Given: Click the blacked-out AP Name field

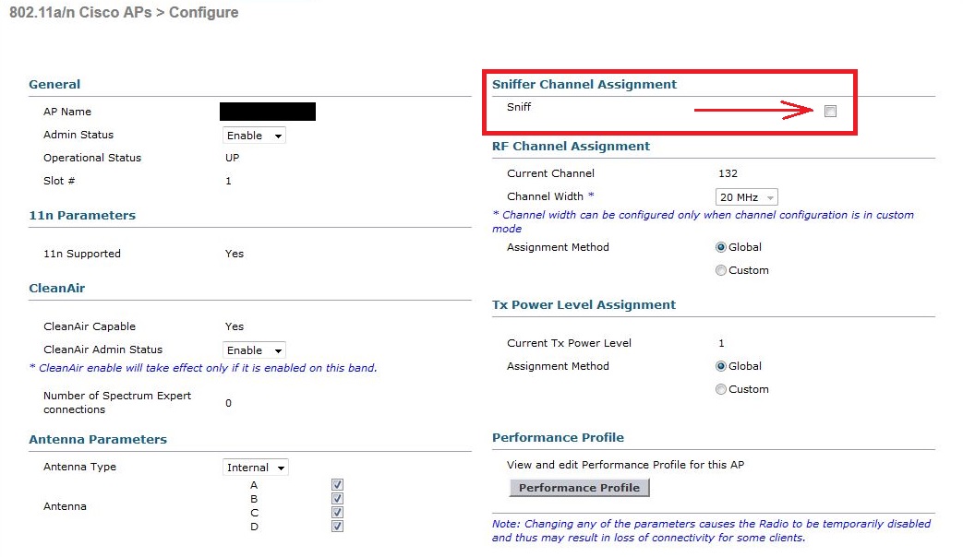Looking at the screenshot, I should (x=268, y=112).
